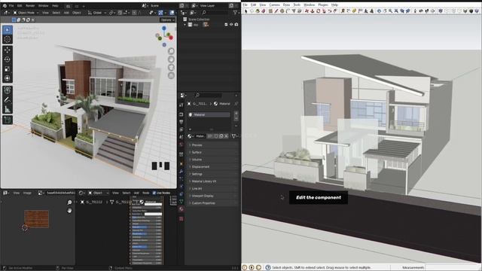Viewport: 482px width, 271px height.
Task: Click Node menu in node editor header
Action: pyautogui.click(x=145, y=193)
